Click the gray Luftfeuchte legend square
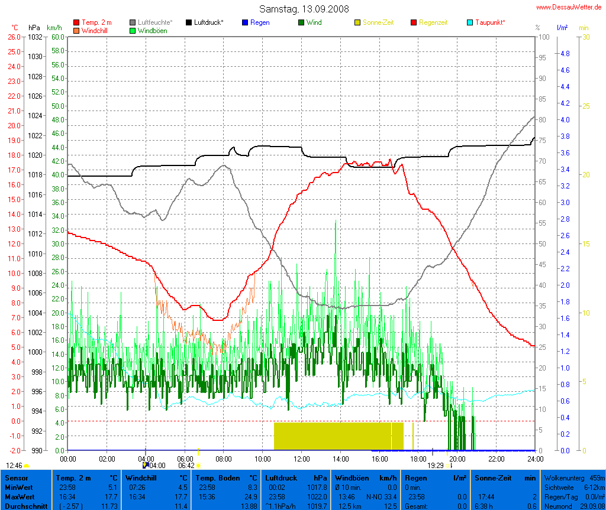Image resolution: width=606 pixels, height=510 pixels. tap(133, 22)
